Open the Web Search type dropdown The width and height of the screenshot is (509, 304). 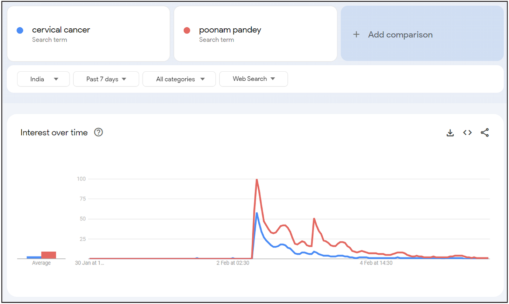tap(253, 79)
